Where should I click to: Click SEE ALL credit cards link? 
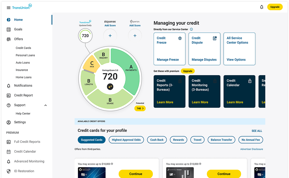[257, 131]
